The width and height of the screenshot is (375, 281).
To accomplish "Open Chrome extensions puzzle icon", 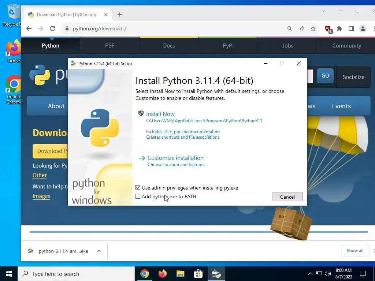I will coord(339,29).
